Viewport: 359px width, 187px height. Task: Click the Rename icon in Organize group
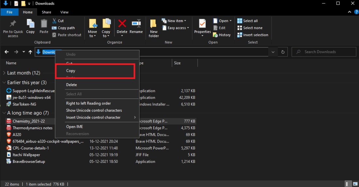click(136, 24)
